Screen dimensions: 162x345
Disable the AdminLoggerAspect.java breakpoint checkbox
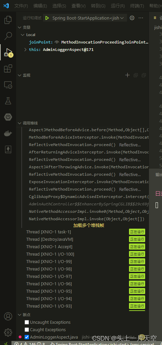pyautogui.click(x=27, y=337)
